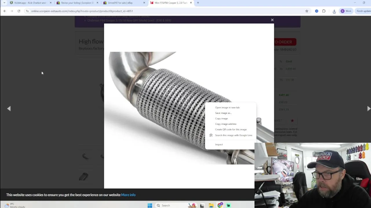
Task: Close the Revise your listing tab
Action: pos(97,3)
